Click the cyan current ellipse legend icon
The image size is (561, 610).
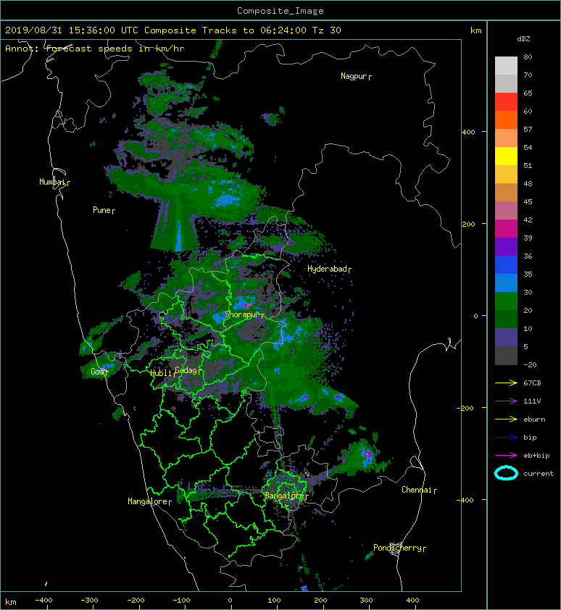pyautogui.click(x=506, y=473)
